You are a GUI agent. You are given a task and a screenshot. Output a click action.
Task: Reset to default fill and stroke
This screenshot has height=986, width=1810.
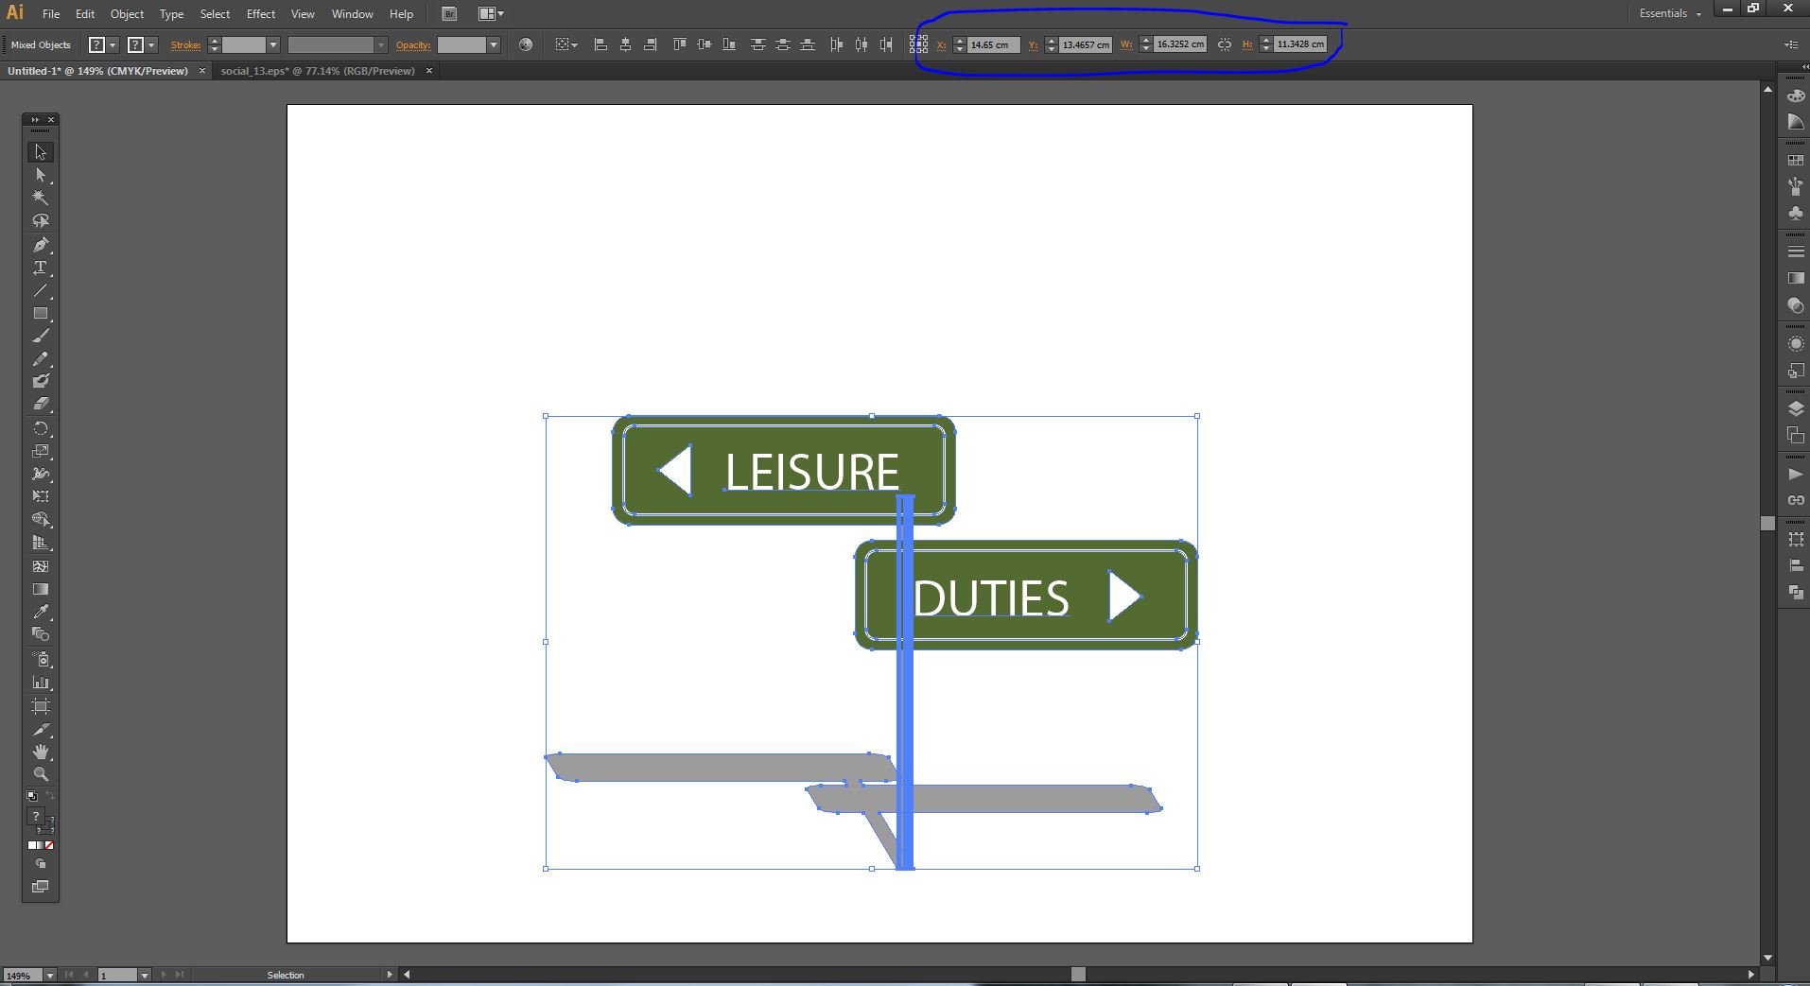[x=32, y=796]
